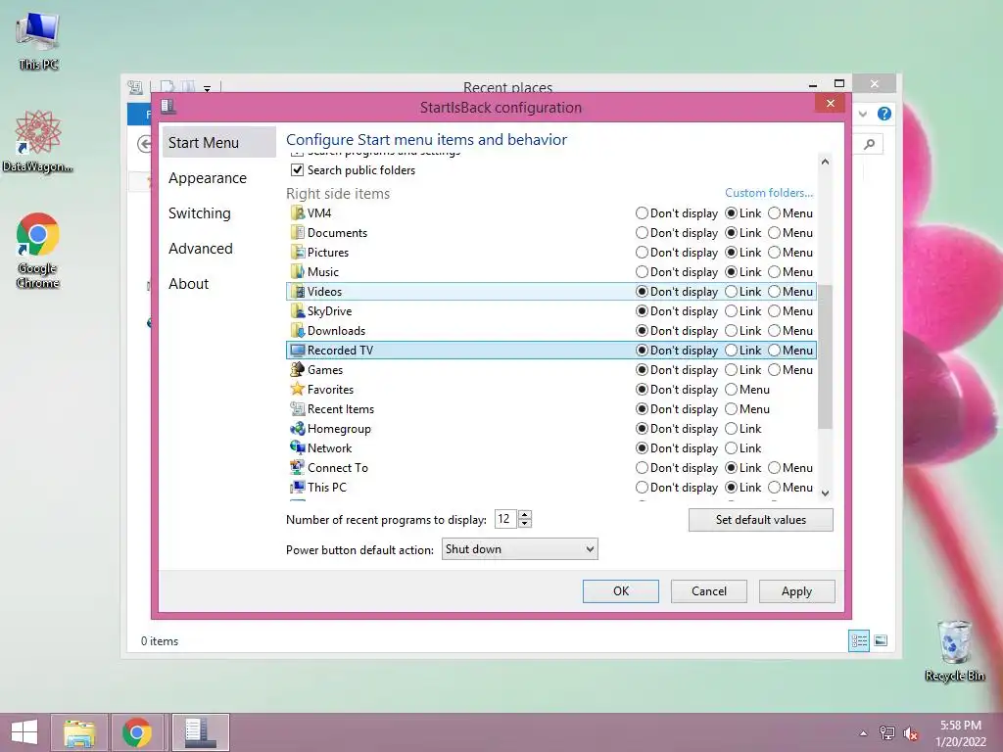Image resolution: width=1003 pixels, height=752 pixels.
Task: Click the StartIsBack title bar icon
Action: point(168,107)
